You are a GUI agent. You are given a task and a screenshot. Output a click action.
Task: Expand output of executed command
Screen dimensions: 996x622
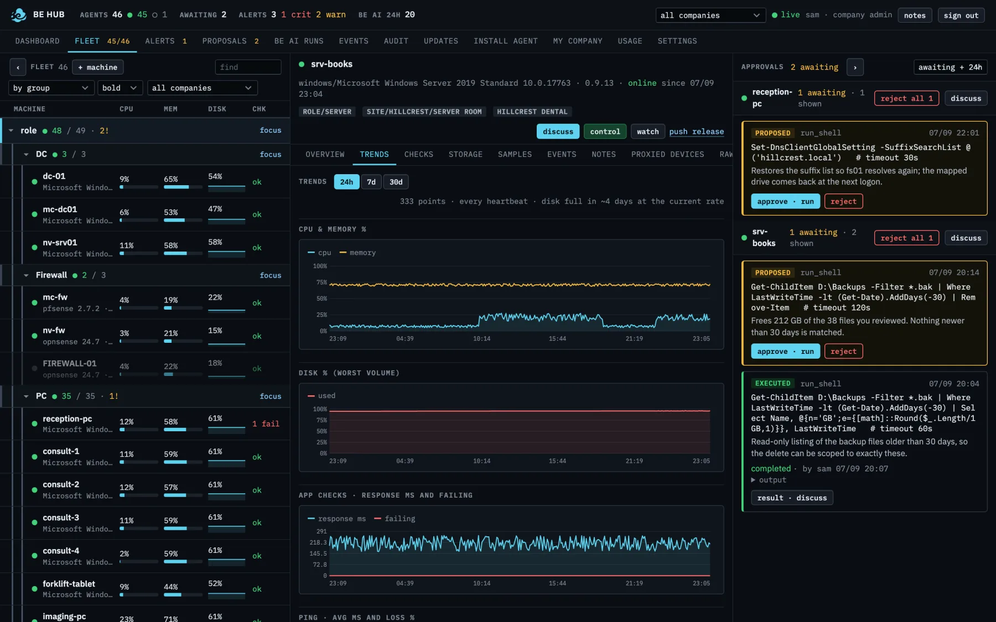(x=769, y=480)
